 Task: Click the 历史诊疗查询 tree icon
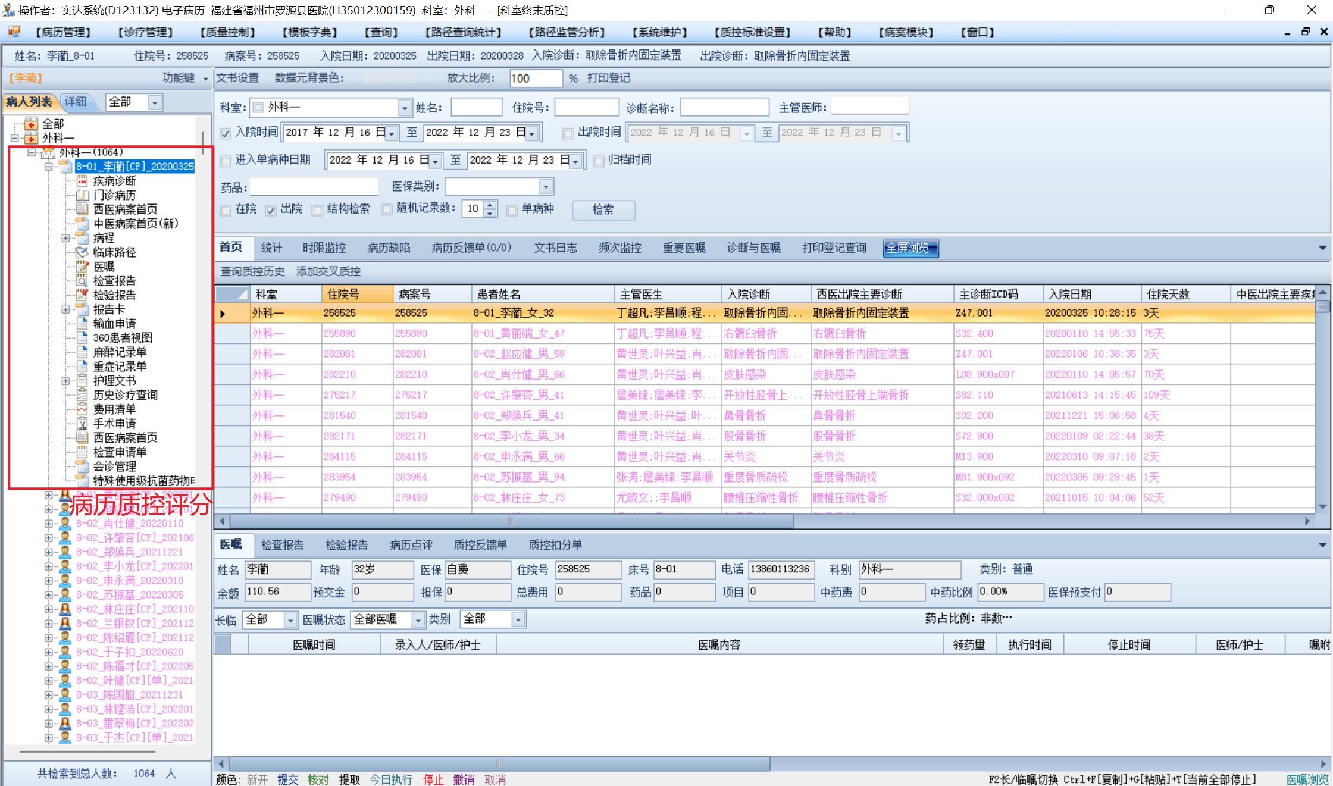(x=82, y=395)
